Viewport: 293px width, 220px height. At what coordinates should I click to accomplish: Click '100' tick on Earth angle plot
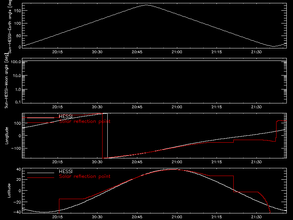pyautogui.click(x=17, y=23)
